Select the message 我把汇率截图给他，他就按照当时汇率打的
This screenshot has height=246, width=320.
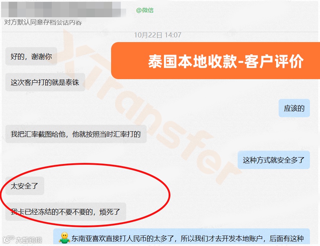pyautogui.click(x=76, y=134)
